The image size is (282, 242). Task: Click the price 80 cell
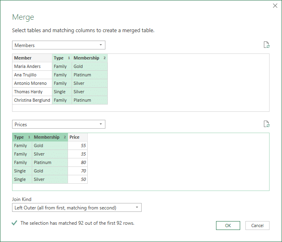[x=78, y=162]
